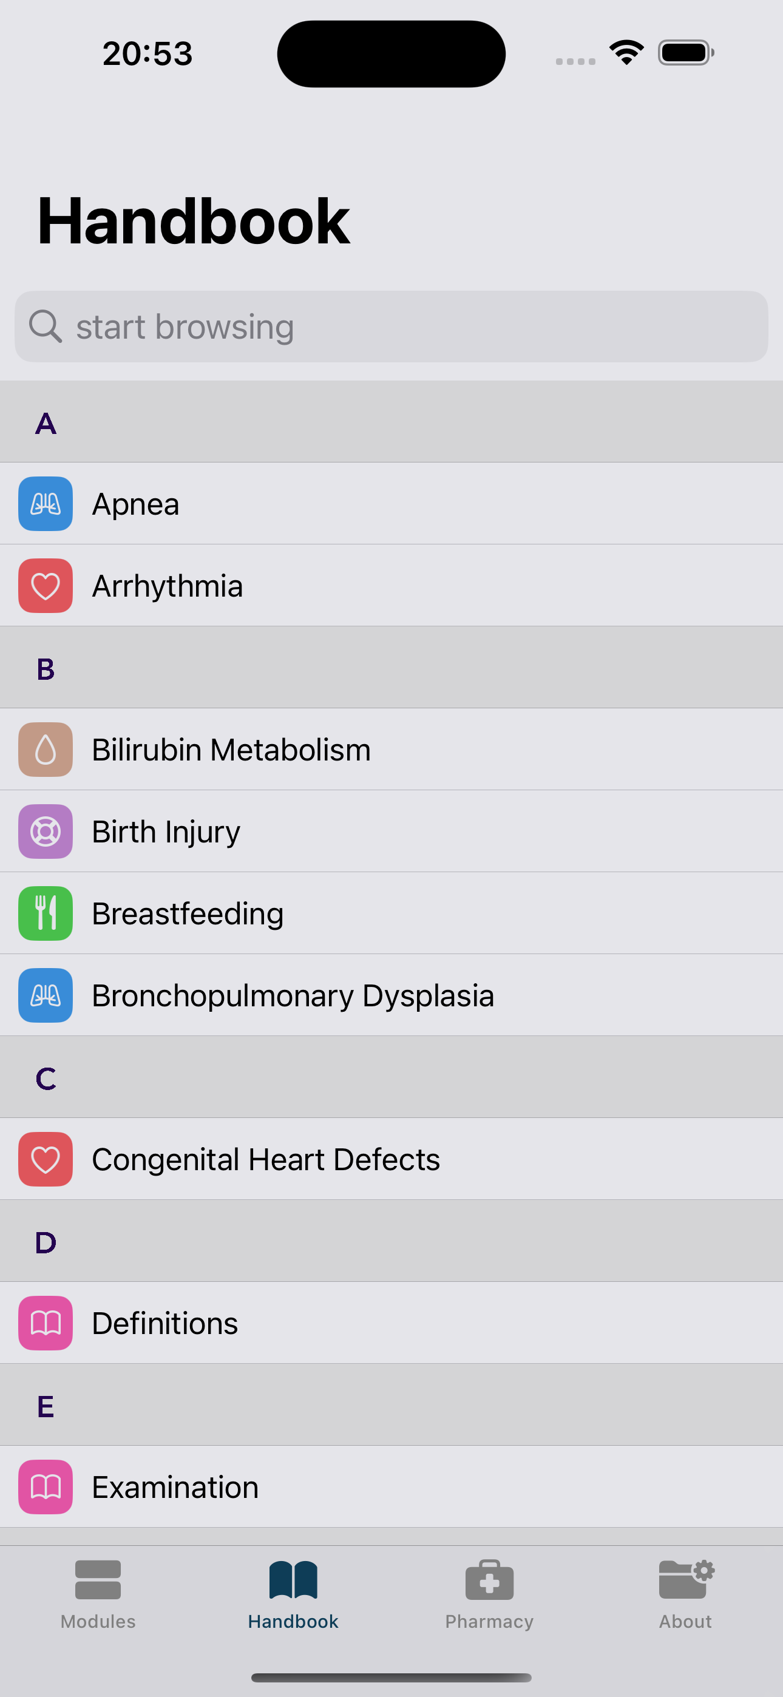Tap the droplet icon for Bilirubin Metabolism

click(46, 750)
